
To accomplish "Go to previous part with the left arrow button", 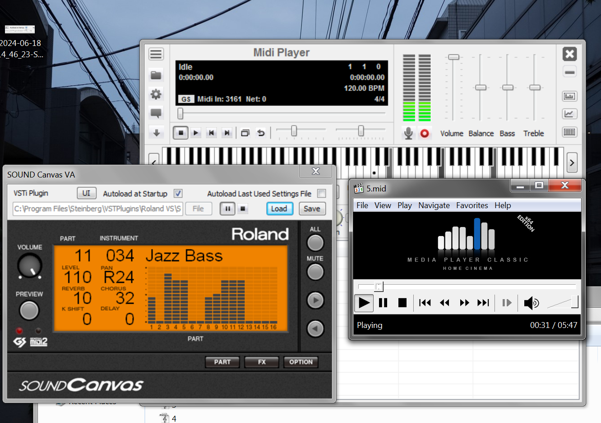I will click(x=315, y=328).
